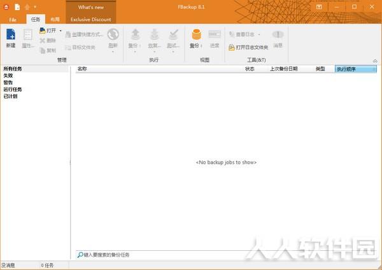
Task: Click the FBackup logo icon in title bar
Action: point(6,7)
